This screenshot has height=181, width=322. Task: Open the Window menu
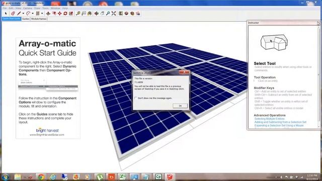55,8
